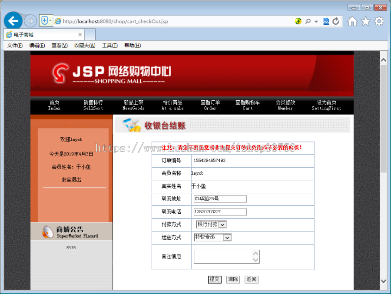
Task: Open the browser tools gear icon
Action: tap(379, 21)
